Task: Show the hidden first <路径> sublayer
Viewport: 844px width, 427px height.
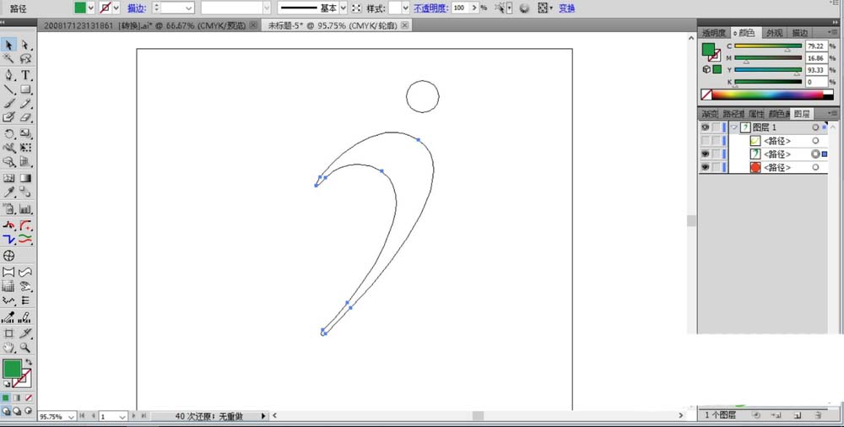Action: (x=705, y=141)
